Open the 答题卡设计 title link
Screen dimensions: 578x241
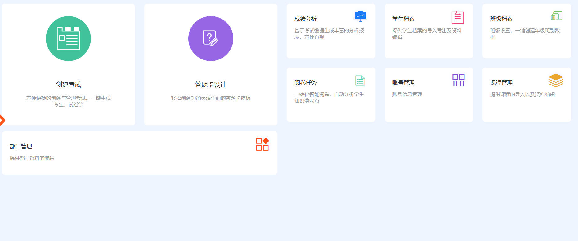click(211, 85)
